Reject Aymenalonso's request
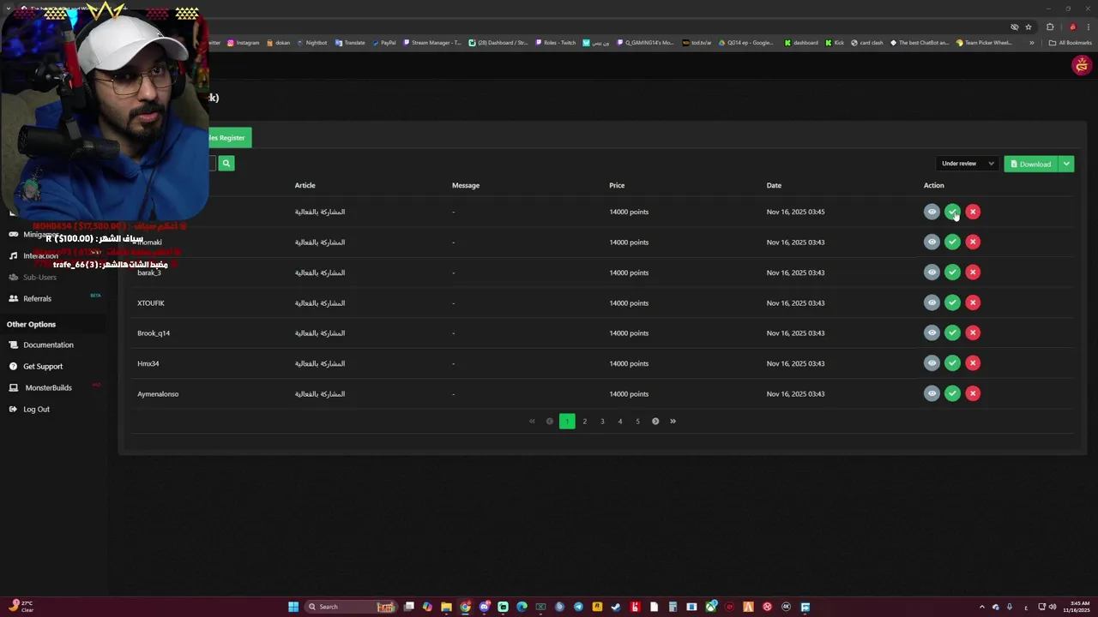The width and height of the screenshot is (1098, 617). [973, 393]
